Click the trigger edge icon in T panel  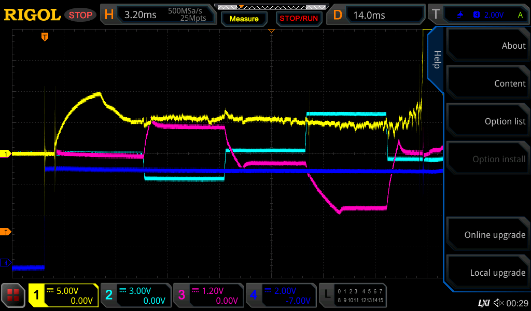click(460, 15)
